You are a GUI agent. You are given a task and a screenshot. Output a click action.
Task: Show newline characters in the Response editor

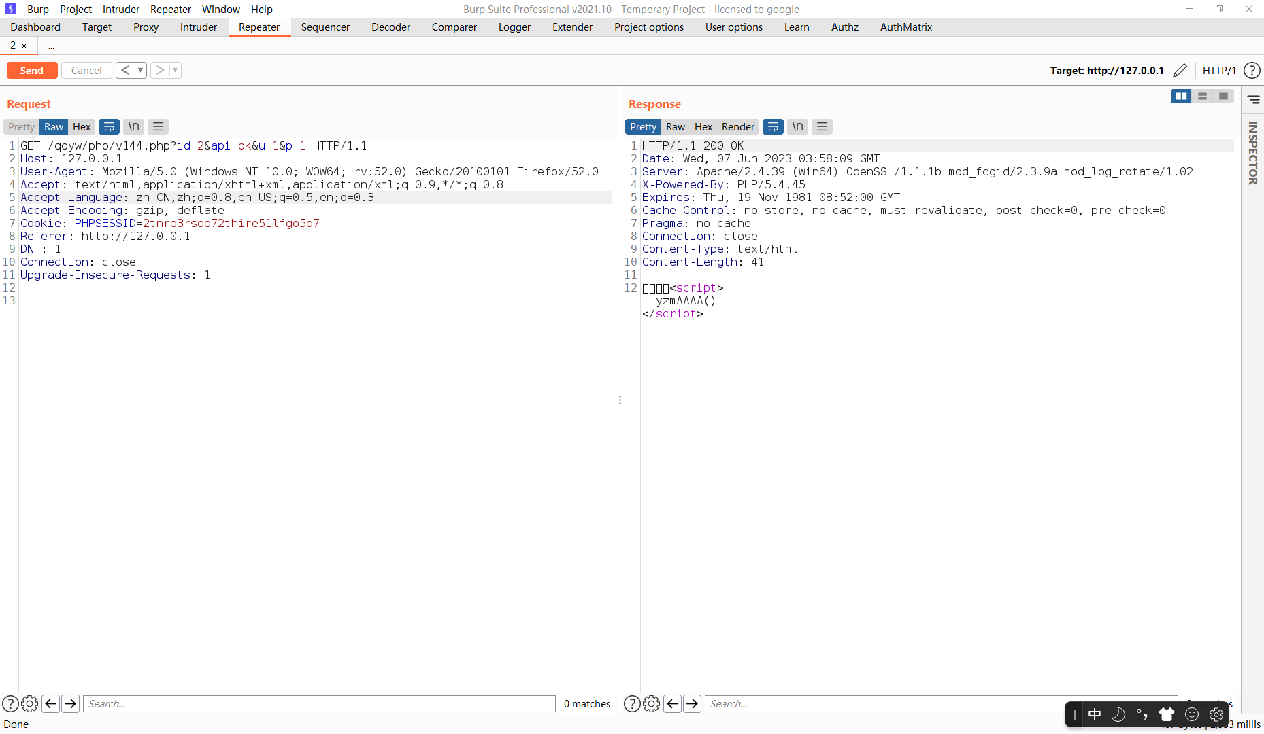click(797, 126)
